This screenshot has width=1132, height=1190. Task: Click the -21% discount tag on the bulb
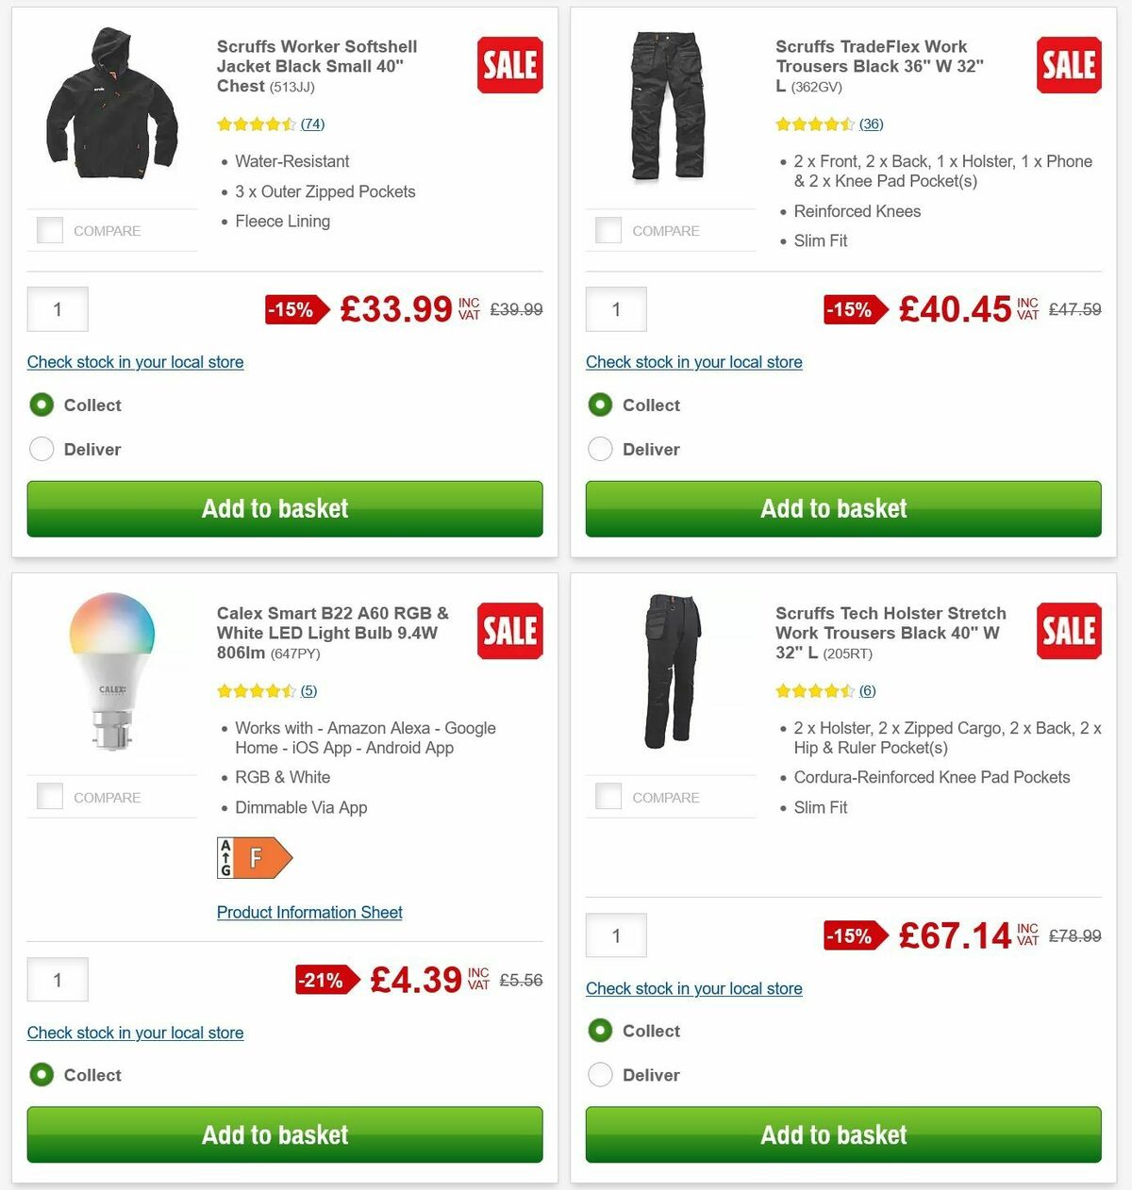click(325, 980)
